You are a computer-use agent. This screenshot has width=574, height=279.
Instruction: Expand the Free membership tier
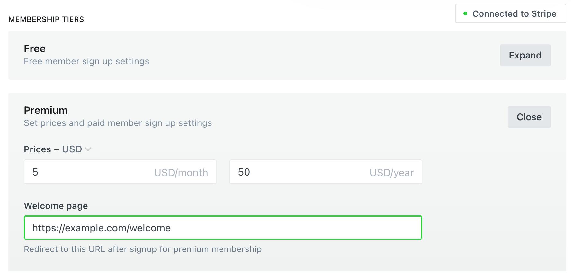point(525,55)
